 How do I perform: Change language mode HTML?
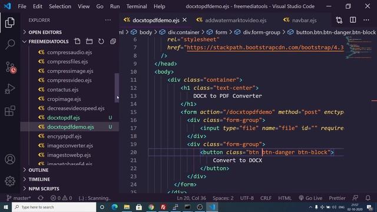(285, 198)
